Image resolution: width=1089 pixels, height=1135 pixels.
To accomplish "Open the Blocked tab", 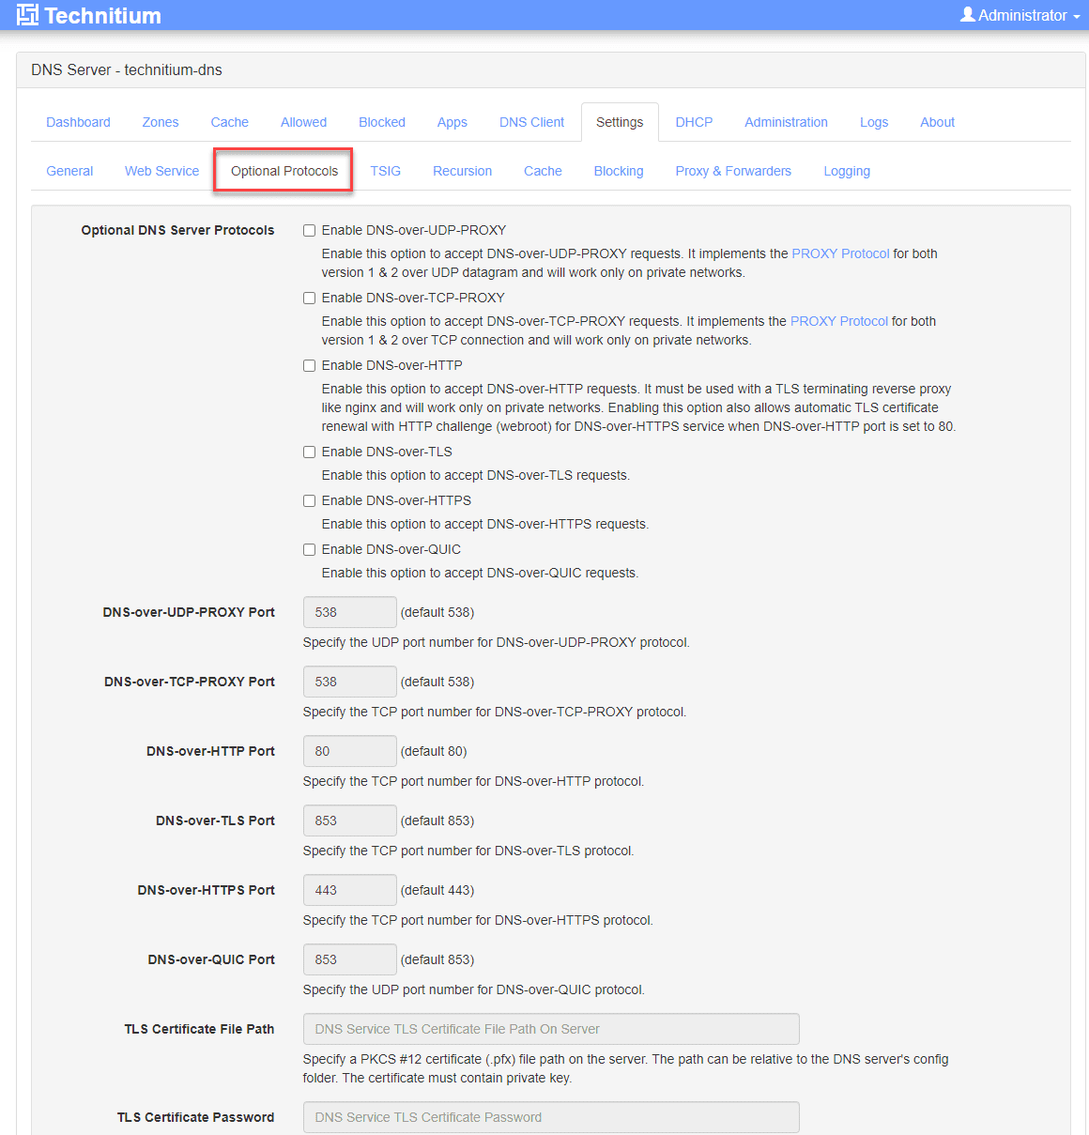I will tap(382, 122).
